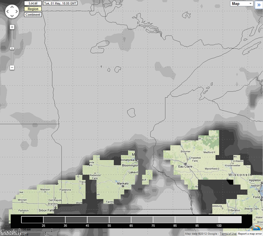Viewport: 263px width, 236px height.
Task: Zoom out with the minus button
Action: 12,68
